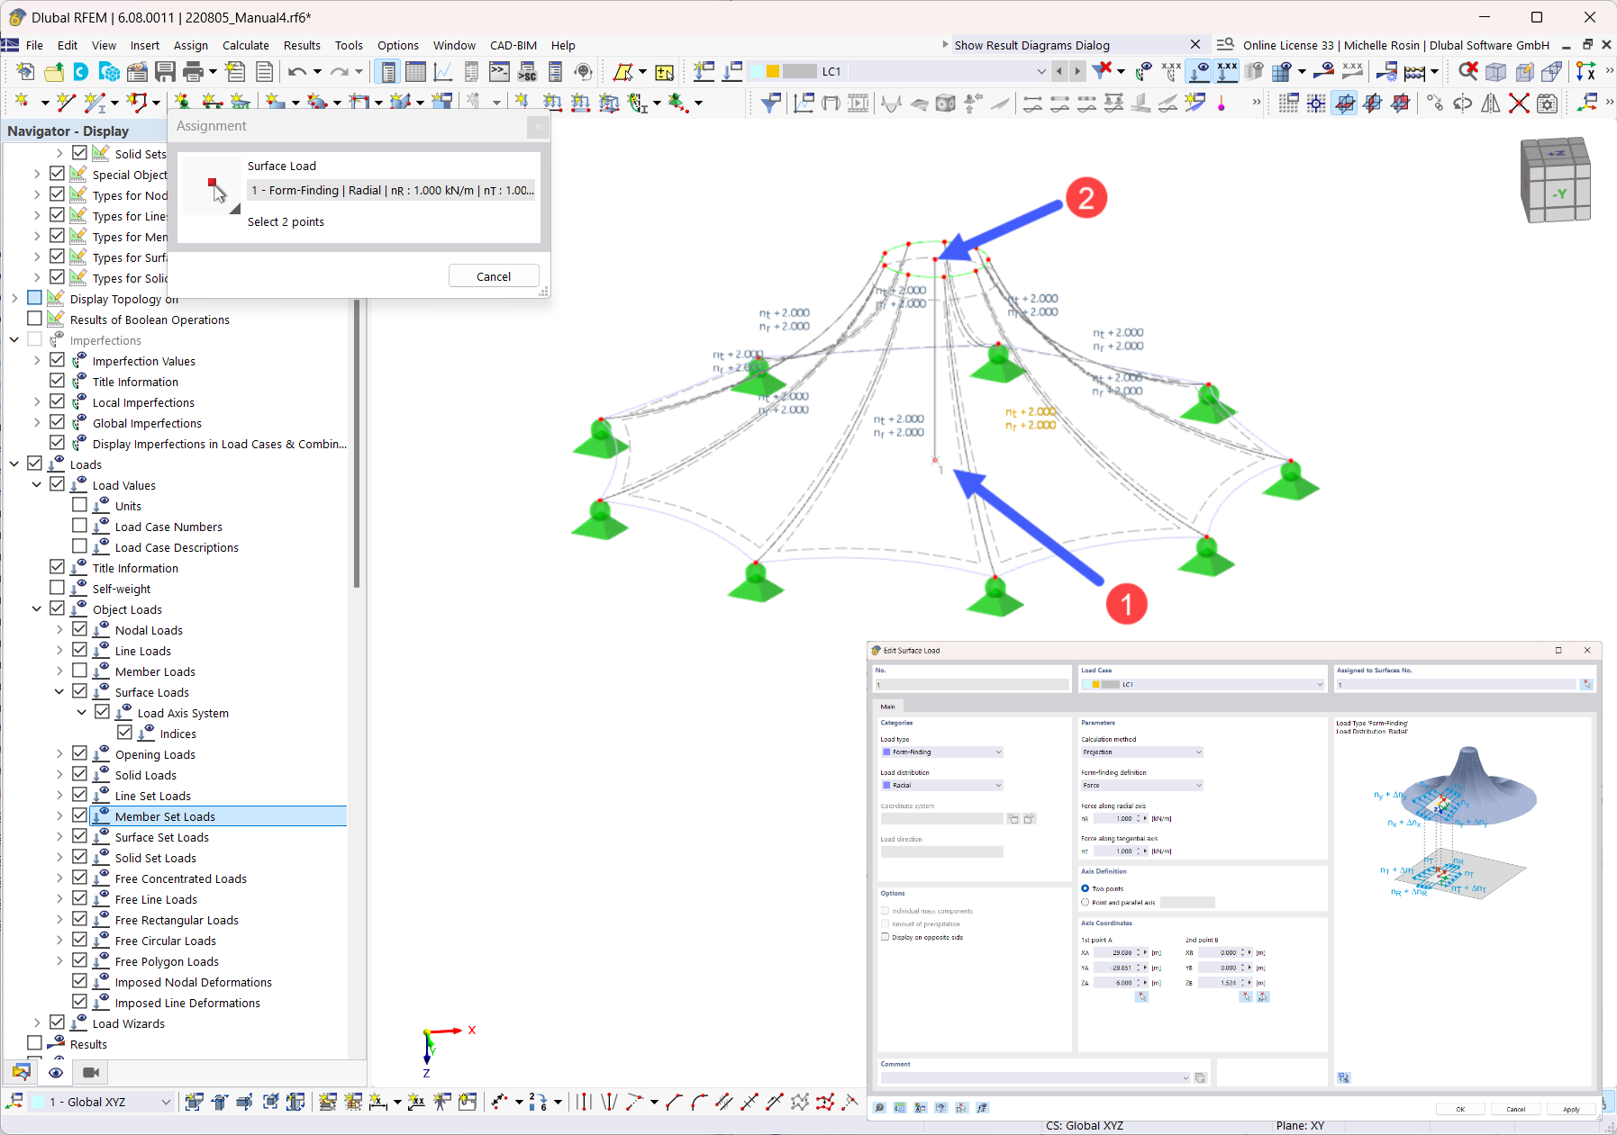This screenshot has width=1617, height=1135.
Task: Toggle the Self-weight checkbox in the navigator
Action: coord(57,589)
